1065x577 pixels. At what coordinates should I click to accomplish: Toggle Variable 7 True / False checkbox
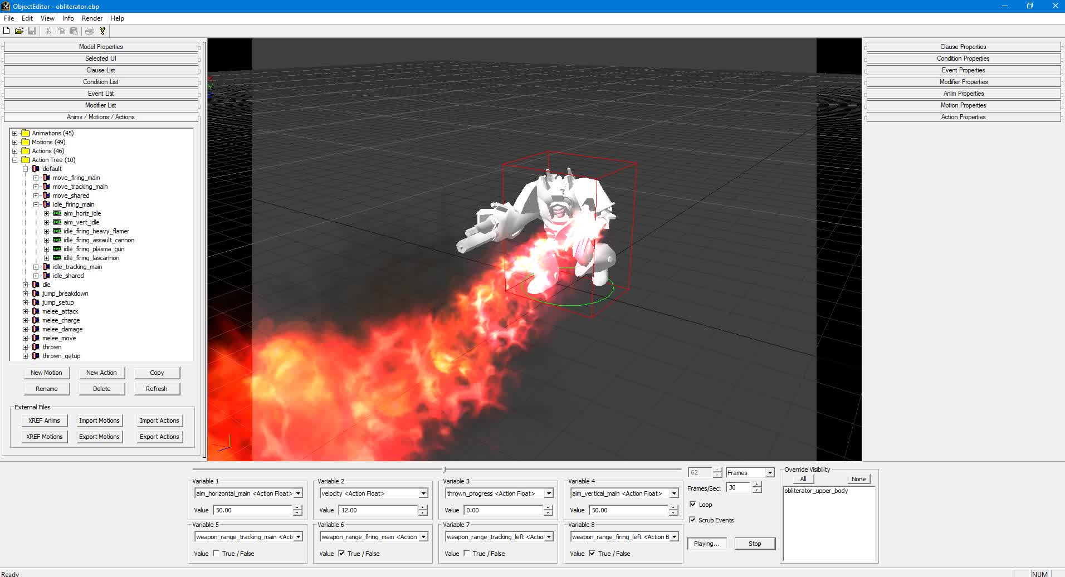467,553
